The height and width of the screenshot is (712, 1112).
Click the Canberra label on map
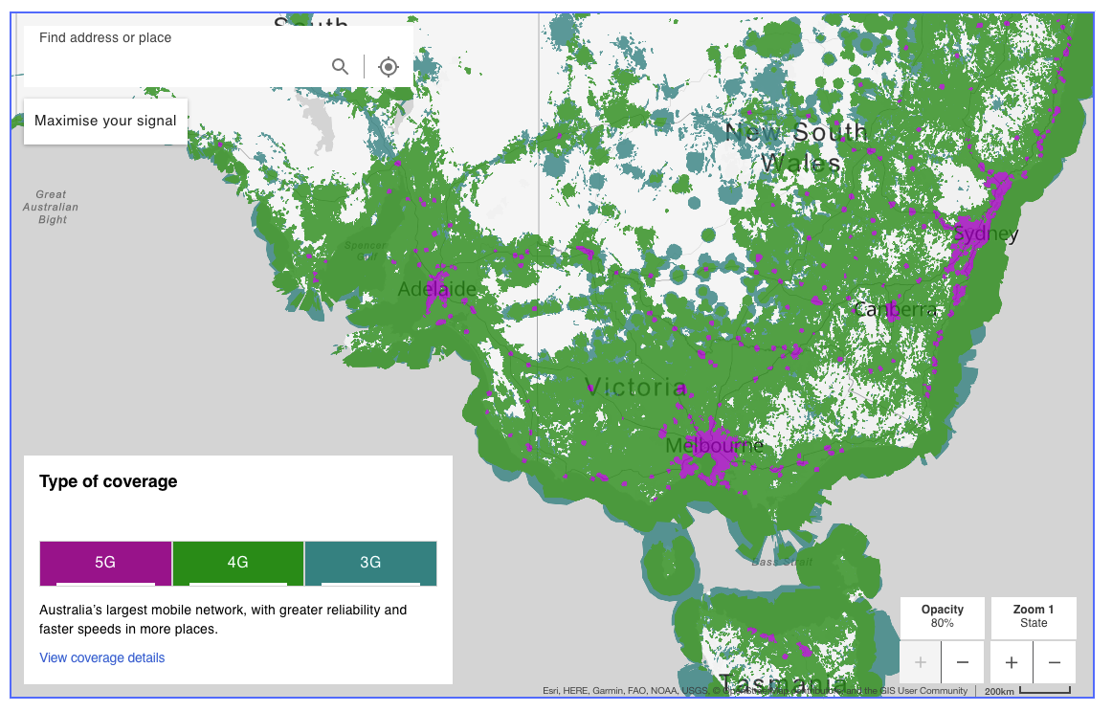pos(895,310)
